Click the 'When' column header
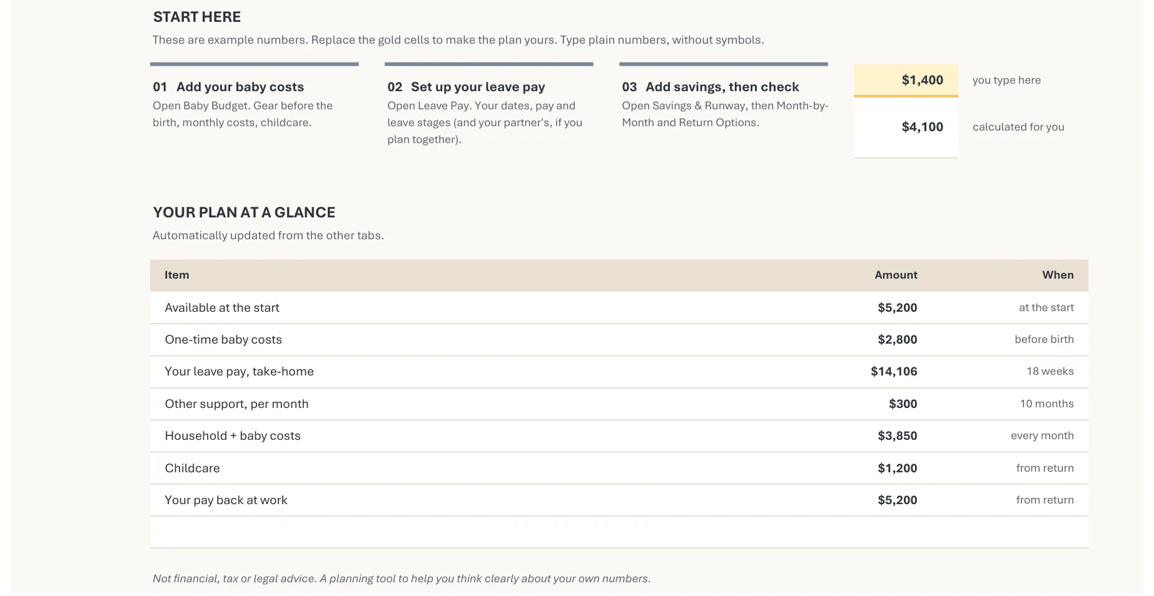The height and width of the screenshot is (596, 1154). pyautogui.click(x=1058, y=275)
